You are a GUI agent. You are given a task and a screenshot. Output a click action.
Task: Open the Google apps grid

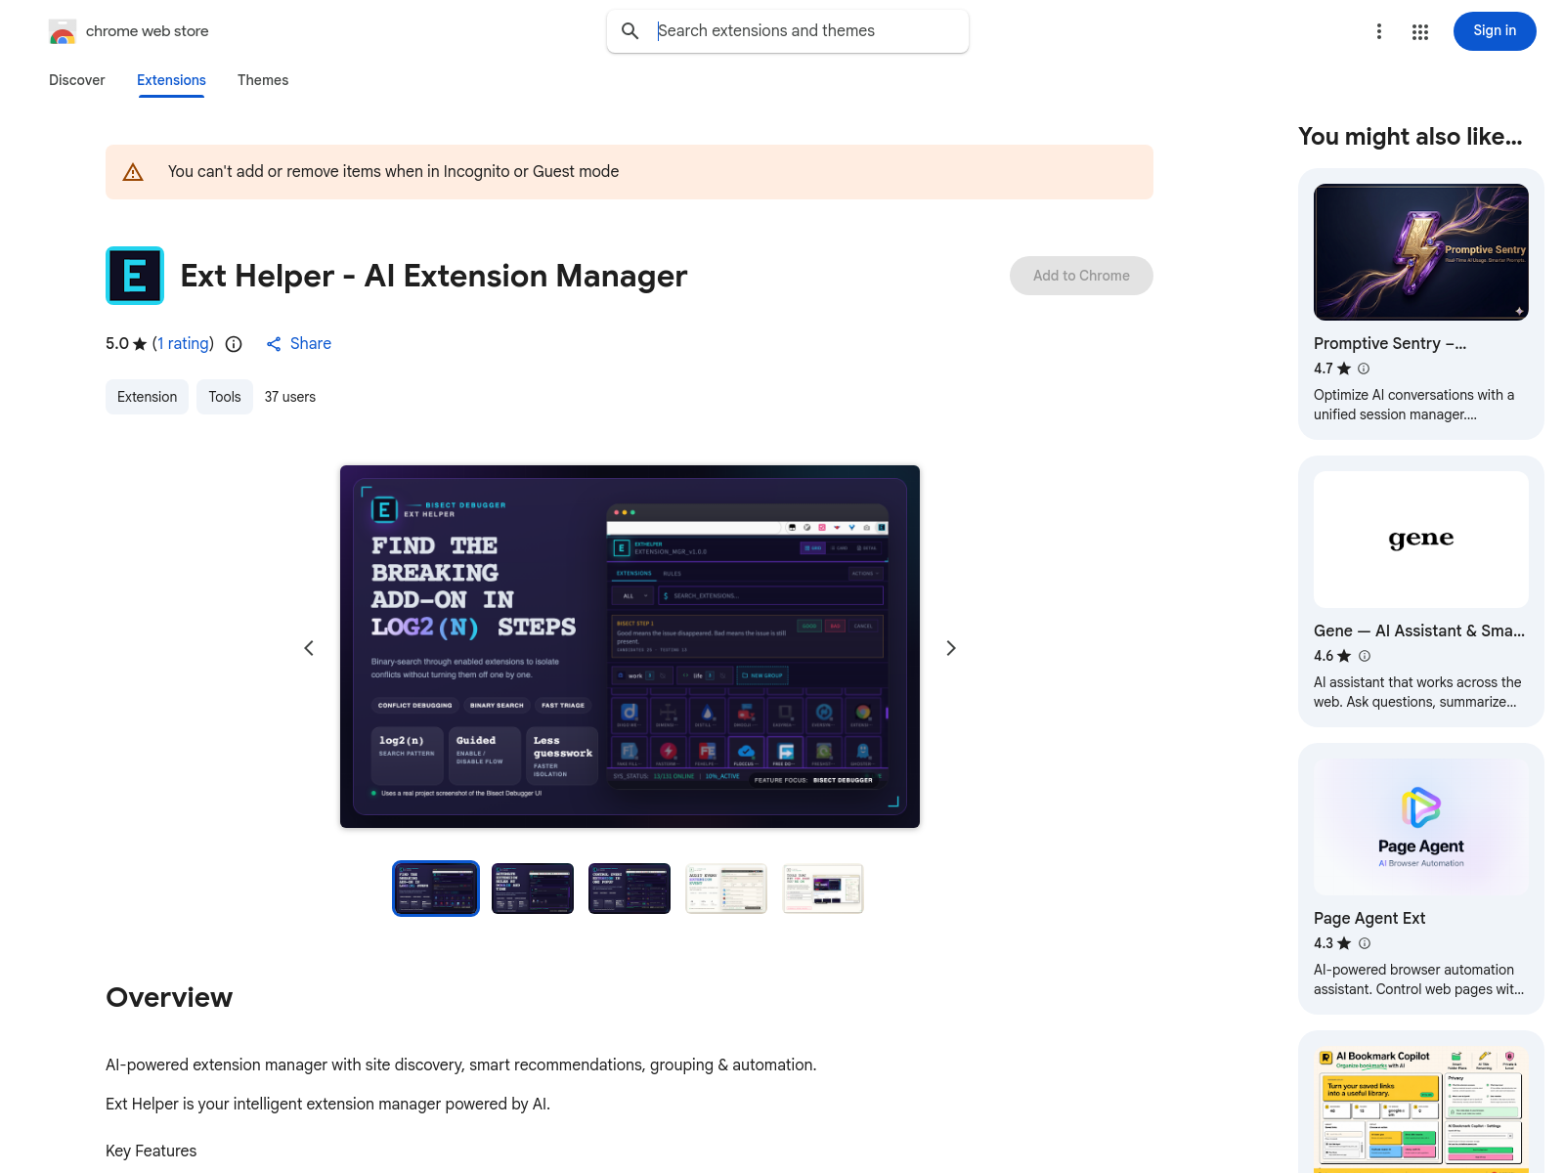pyautogui.click(x=1420, y=31)
